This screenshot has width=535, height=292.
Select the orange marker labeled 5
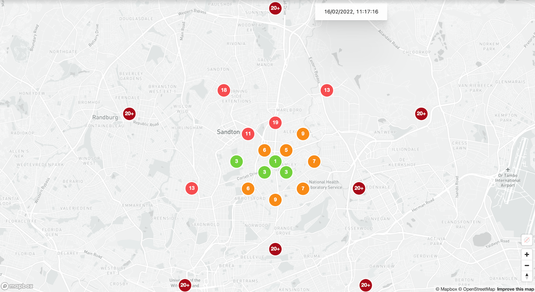point(286,150)
